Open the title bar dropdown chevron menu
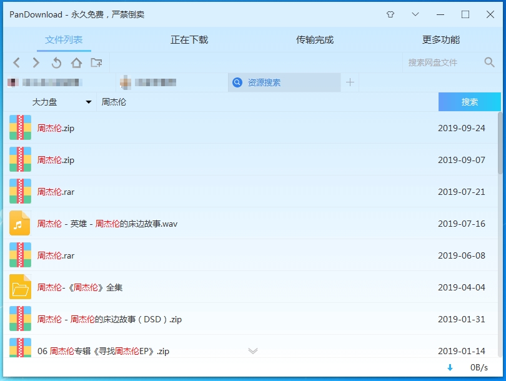 pos(415,14)
